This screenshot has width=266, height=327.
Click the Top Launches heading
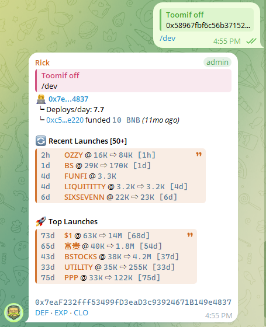tap(73, 222)
